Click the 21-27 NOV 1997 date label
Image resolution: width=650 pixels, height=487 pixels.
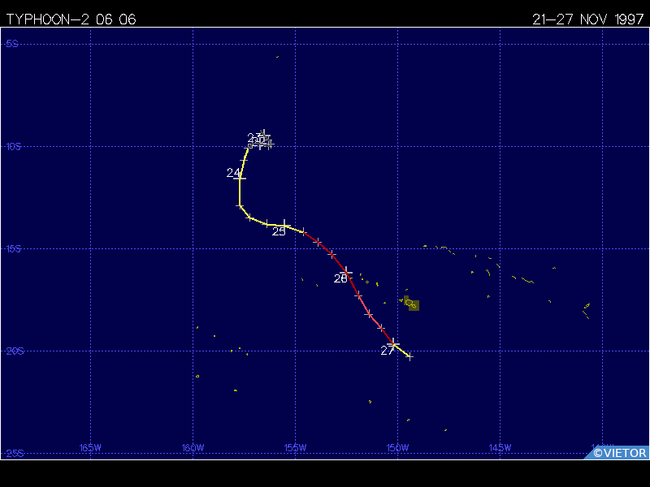(587, 20)
